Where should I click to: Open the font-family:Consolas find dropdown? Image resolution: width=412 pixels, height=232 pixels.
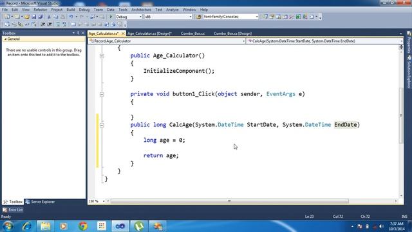[x=257, y=17]
